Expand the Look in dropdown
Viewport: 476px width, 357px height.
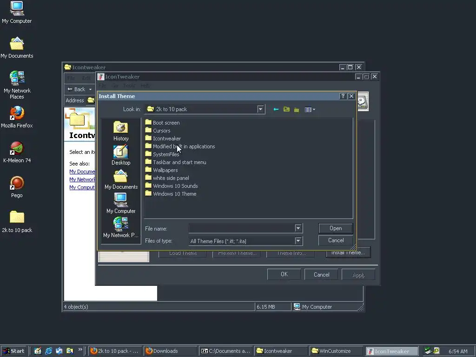pyautogui.click(x=260, y=109)
